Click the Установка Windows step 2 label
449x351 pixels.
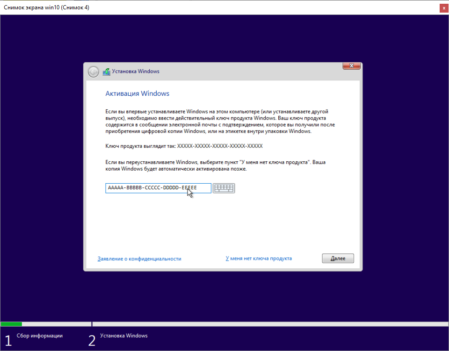(123, 336)
